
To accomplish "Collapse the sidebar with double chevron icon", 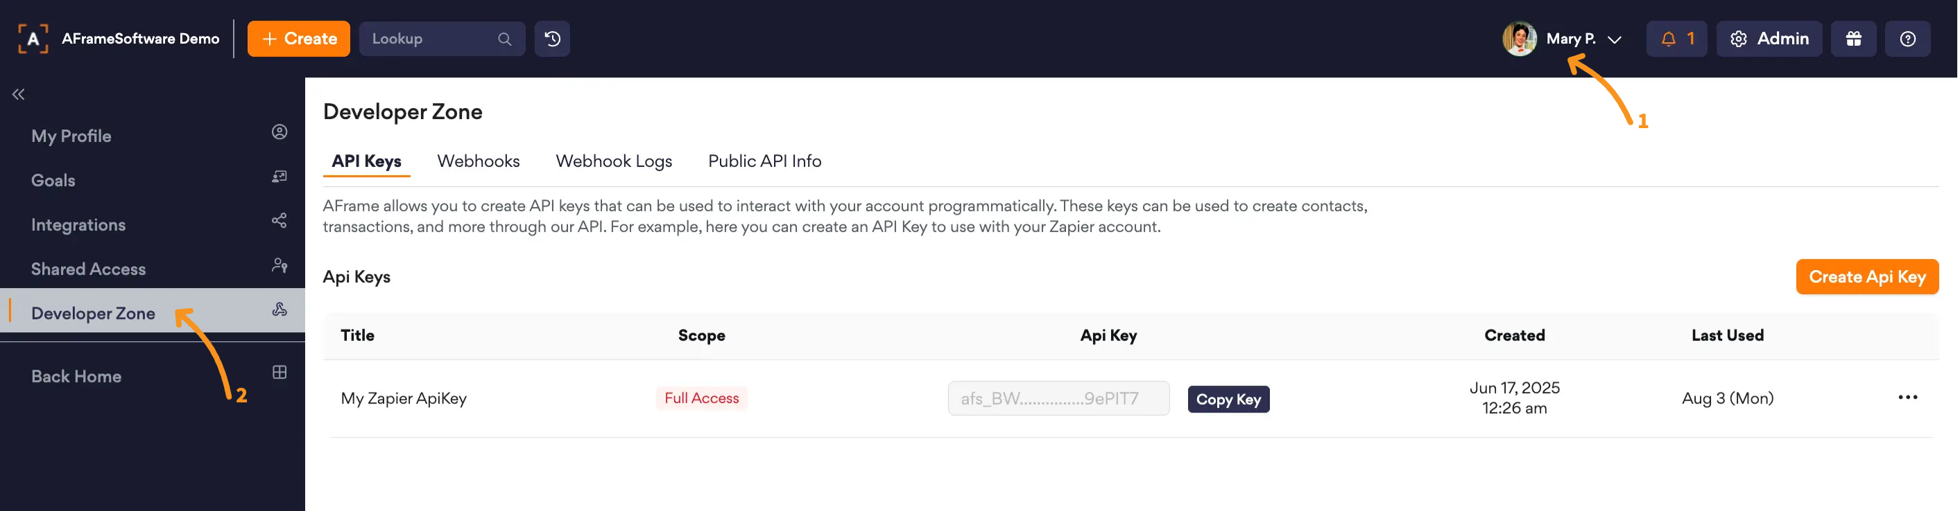I will tap(18, 94).
